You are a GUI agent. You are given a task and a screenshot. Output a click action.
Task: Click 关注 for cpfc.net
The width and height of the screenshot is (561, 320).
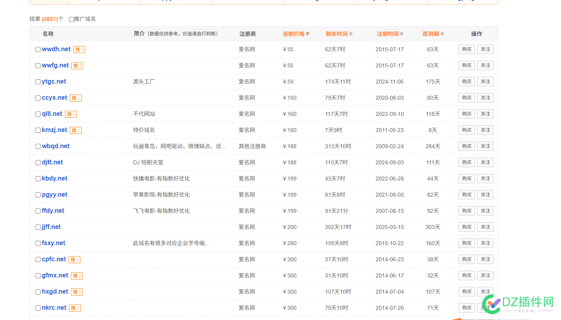[x=485, y=259]
